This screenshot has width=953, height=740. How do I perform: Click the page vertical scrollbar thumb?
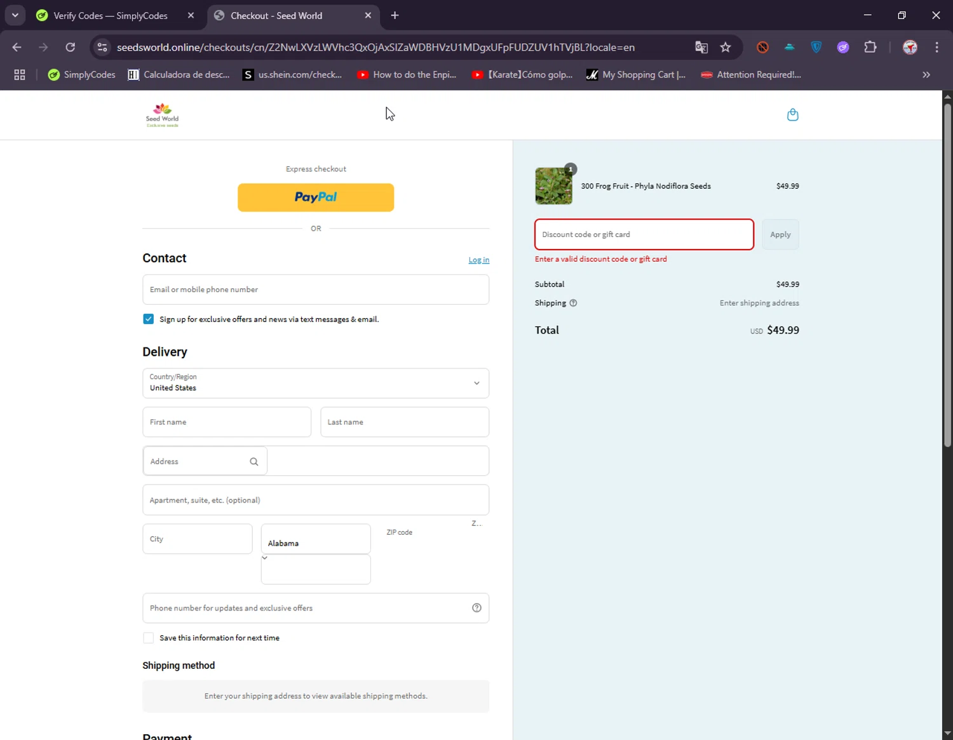[947, 274]
